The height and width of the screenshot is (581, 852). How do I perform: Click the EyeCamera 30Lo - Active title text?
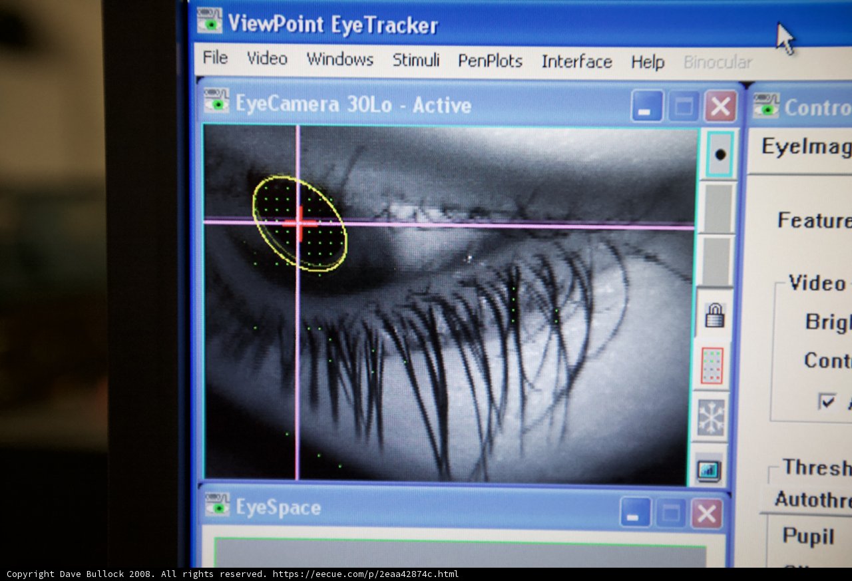[x=353, y=104]
